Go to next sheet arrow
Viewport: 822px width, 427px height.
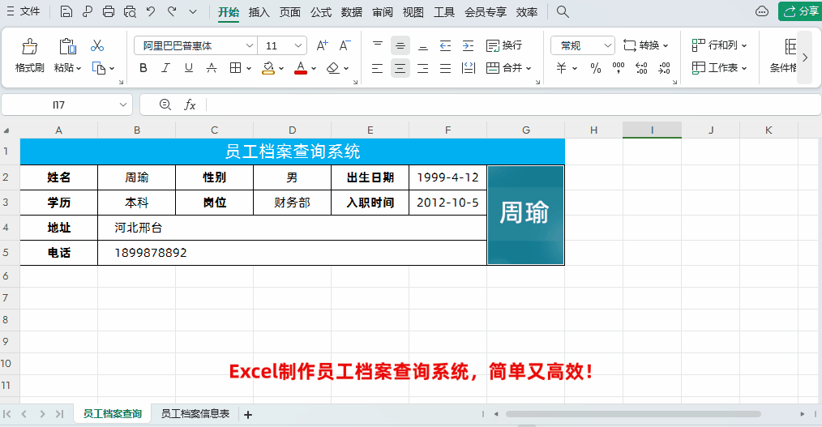pyautogui.click(x=42, y=414)
